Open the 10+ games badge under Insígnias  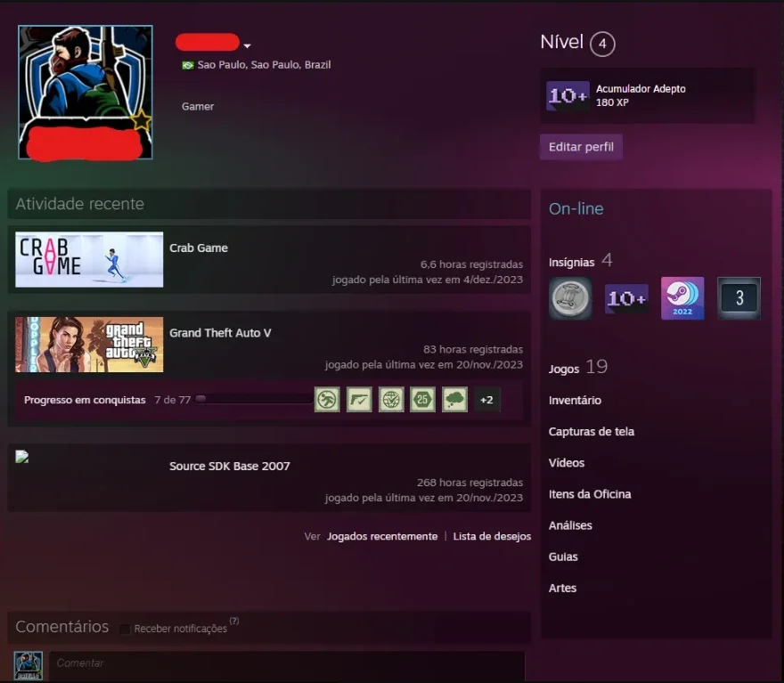(626, 299)
